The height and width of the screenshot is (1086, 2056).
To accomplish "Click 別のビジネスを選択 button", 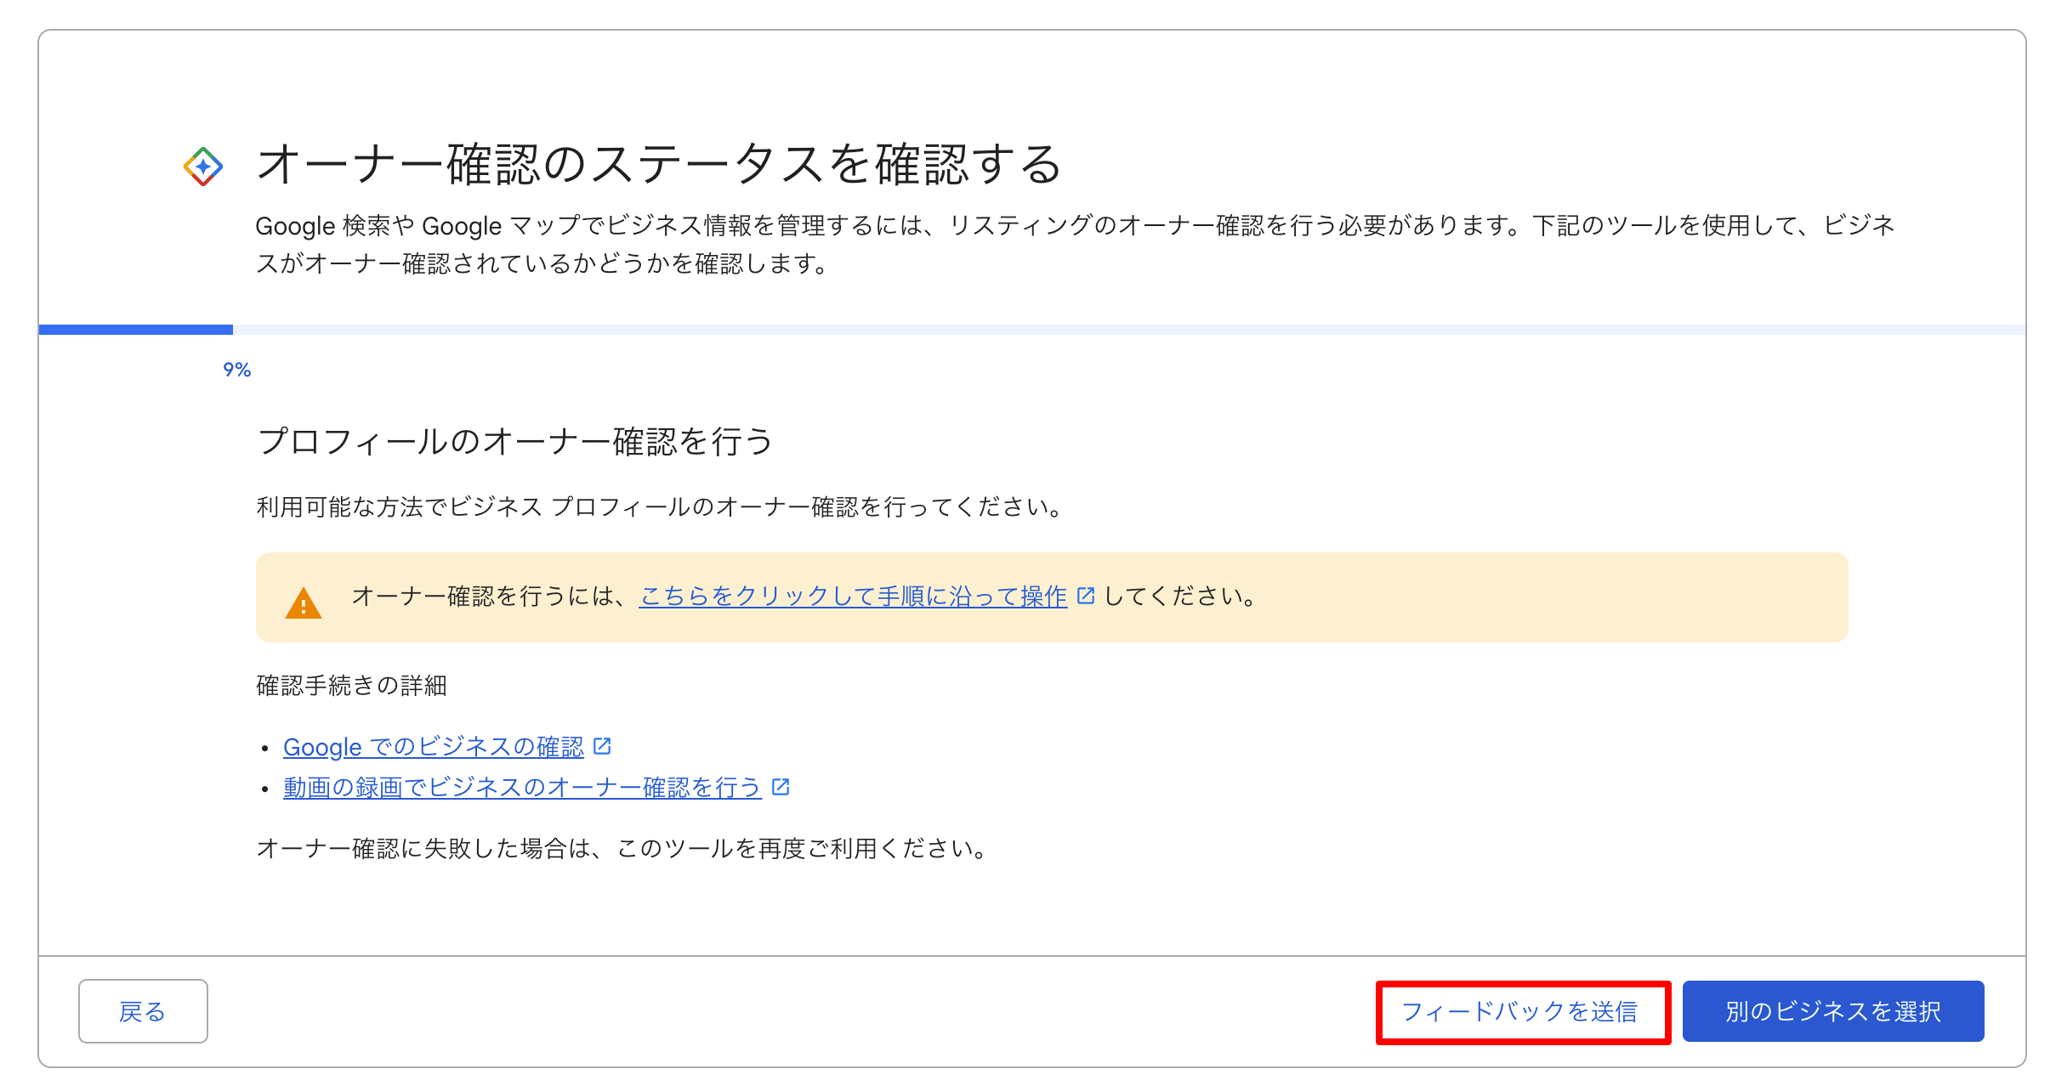I will [x=1833, y=1011].
